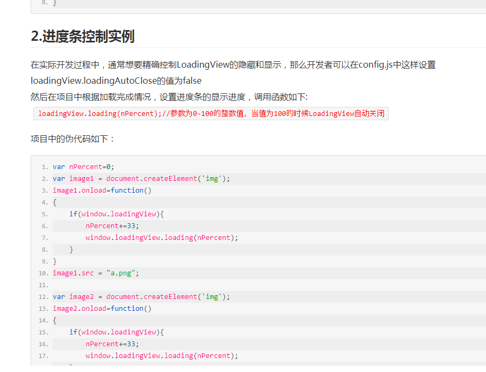Click image2.onload=function() on line 13
This screenshot has width=486, height=372.
coord(102,309)
